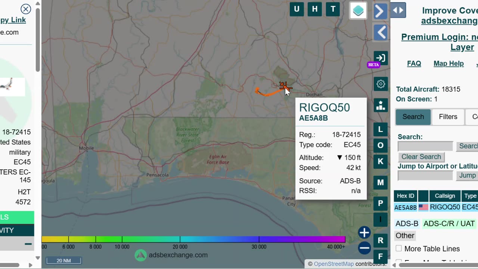Click the statistics podium icon
Screen dimensions: 478x269
coord(381,105)
